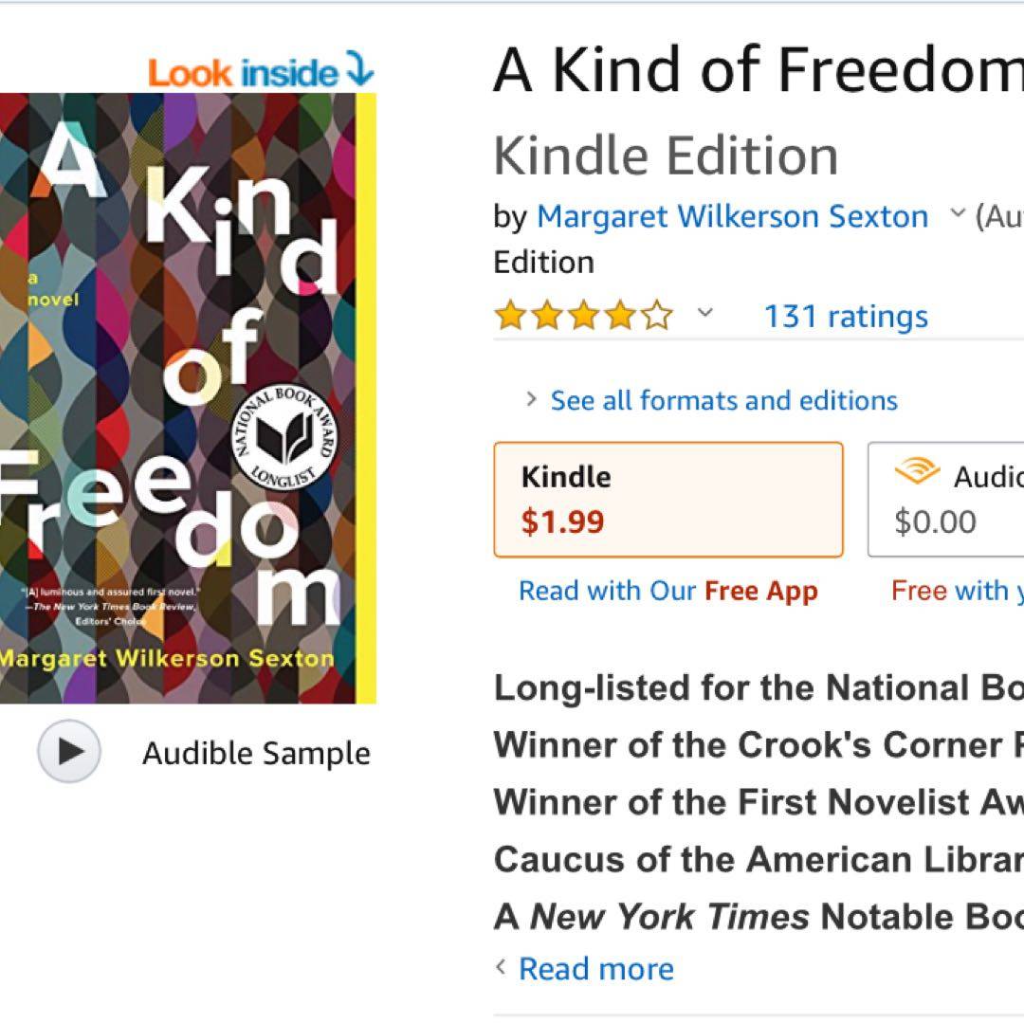Screen dimensions: 1024x1024
Task: Click the Look inside label
Action: click(243, 73)
